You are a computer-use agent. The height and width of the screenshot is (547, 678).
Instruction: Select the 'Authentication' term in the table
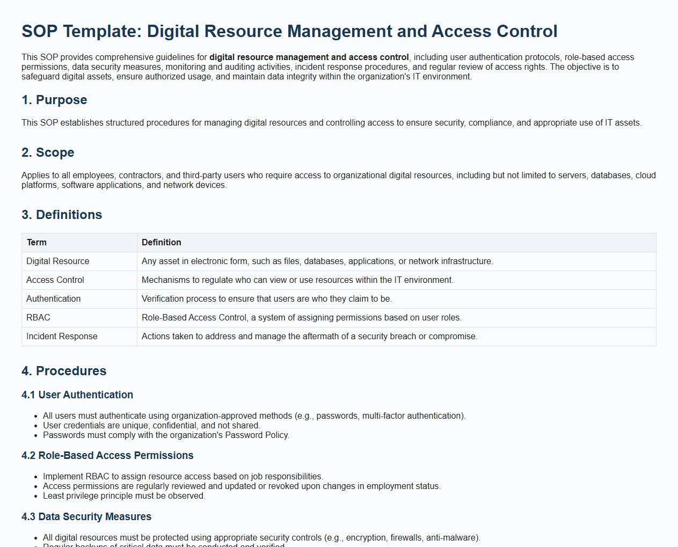(x=54, y=299)
